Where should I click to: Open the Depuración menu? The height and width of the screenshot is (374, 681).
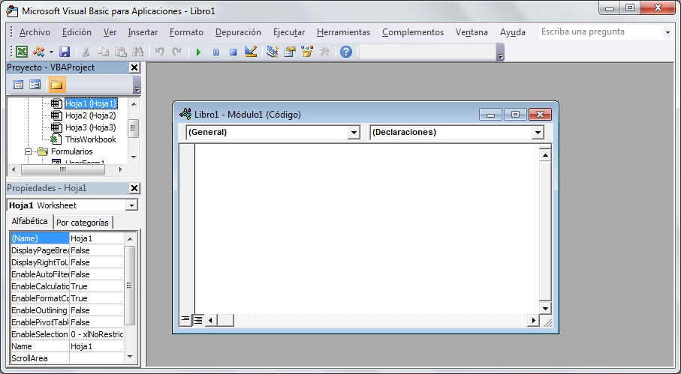[238, 32]
